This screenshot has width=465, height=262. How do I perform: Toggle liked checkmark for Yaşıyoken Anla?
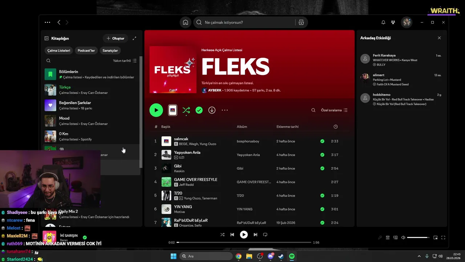click(322, 155)
